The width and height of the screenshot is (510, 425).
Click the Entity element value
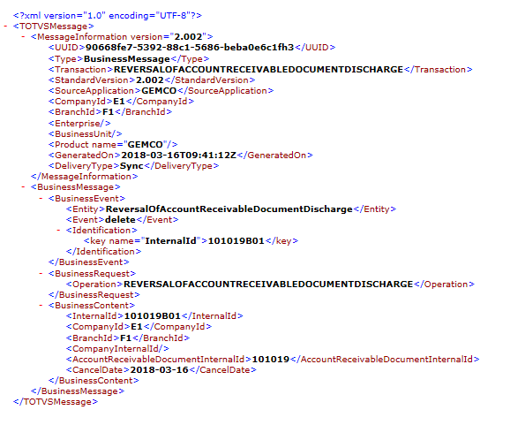(x=229, y=209)
